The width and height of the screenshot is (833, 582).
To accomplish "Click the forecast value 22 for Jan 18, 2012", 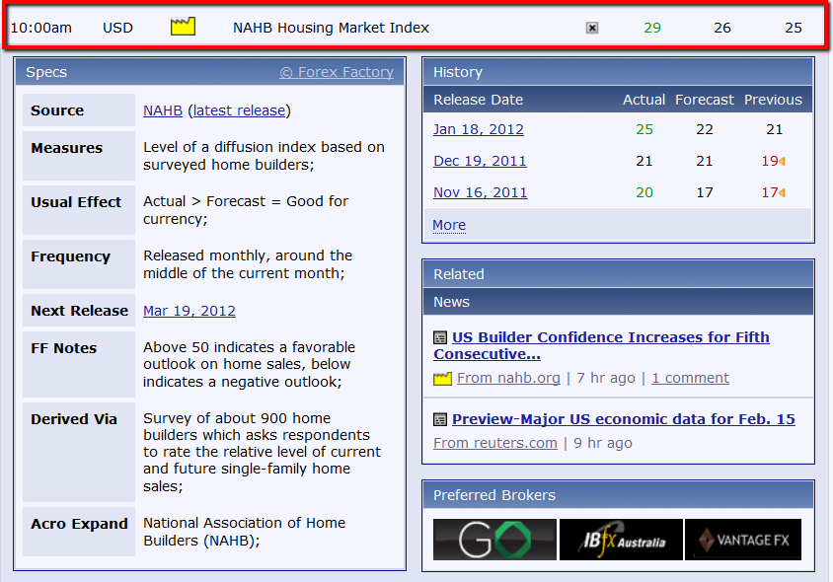I will [x=705, y=129].
